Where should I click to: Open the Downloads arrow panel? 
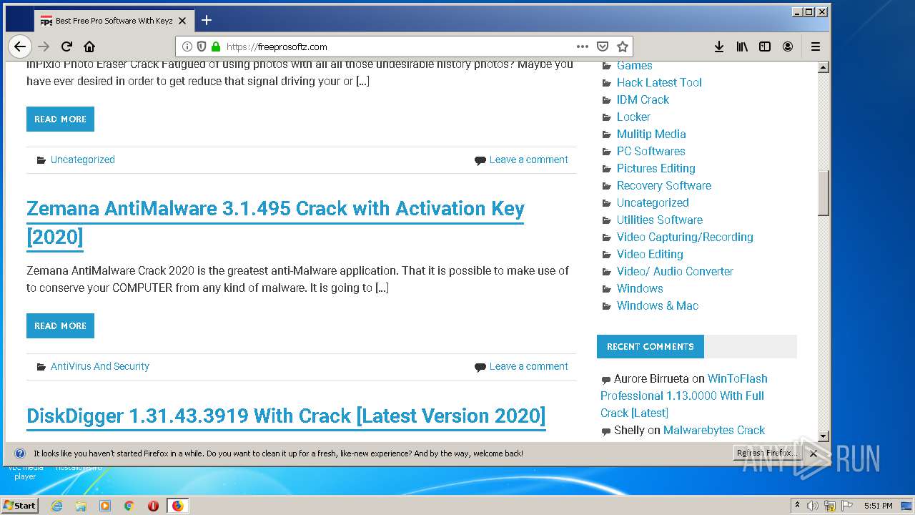(x=719, y=46)
